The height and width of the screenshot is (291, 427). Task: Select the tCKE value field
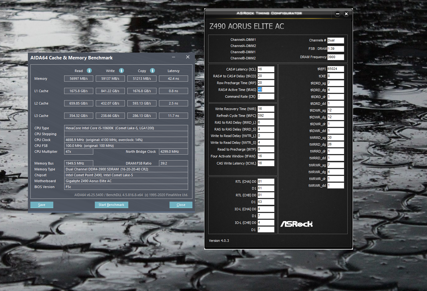336,76
